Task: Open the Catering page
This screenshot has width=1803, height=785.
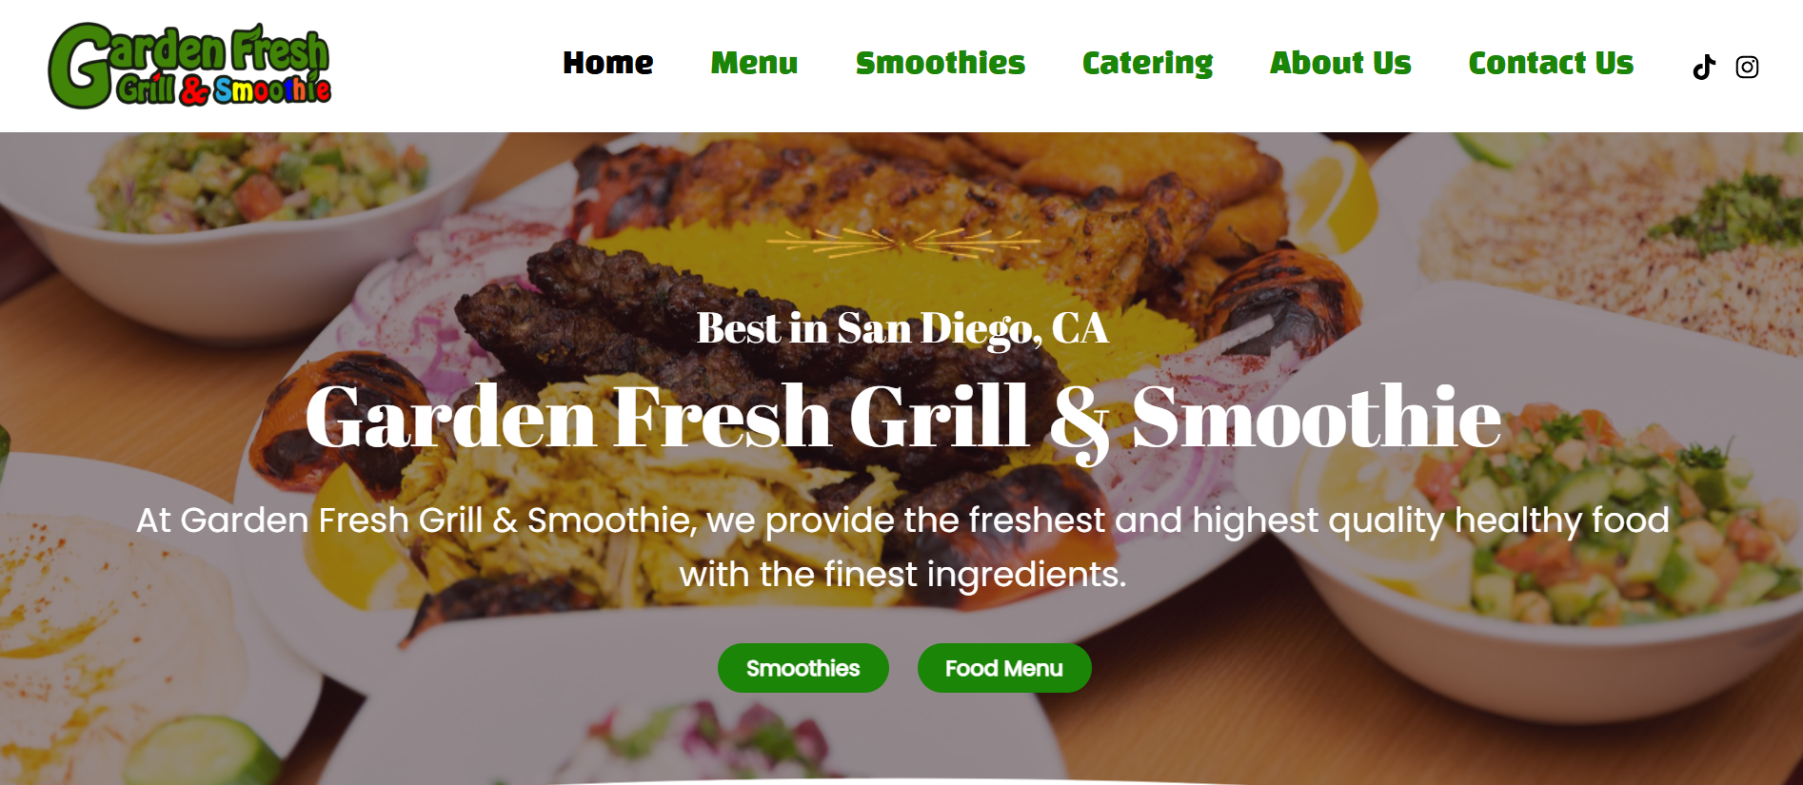Action: [x=1148, y=63]
